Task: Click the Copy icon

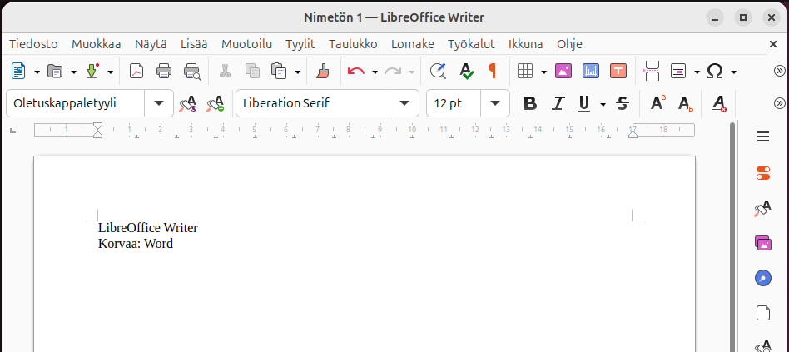Action: point(252,72)
